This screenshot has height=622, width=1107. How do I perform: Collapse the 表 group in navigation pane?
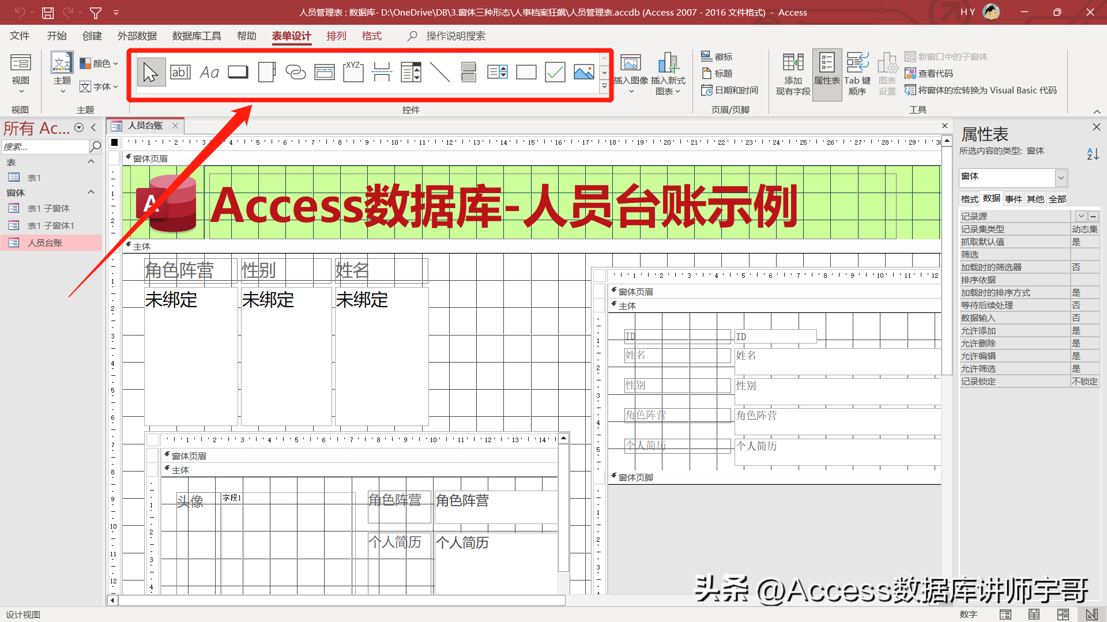click(x=91, y=162)
